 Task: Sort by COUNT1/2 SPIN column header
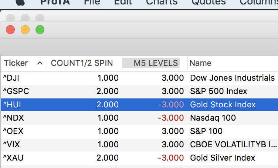(82, 63)
